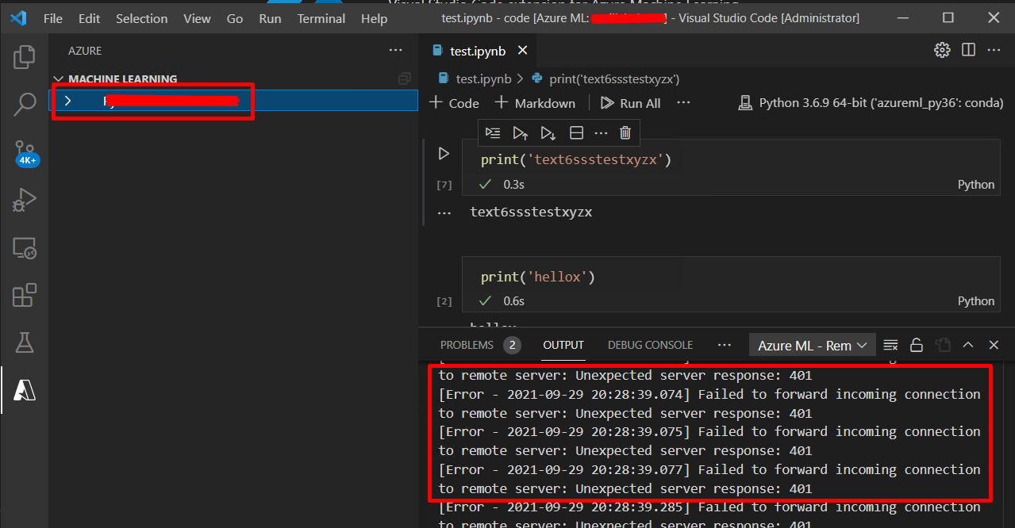The height and width of the screenshot is (528, 1015).
Task: Open first cell output ellipsis menu
Action: [x=444, y=213]
